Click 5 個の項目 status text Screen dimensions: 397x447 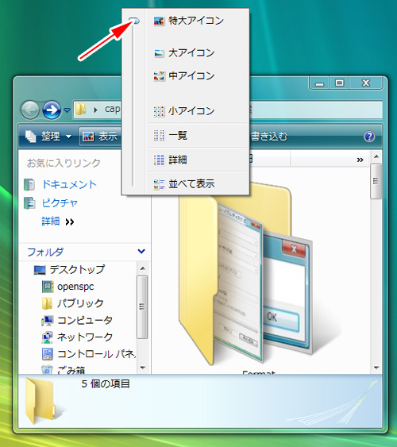point(106,384)
